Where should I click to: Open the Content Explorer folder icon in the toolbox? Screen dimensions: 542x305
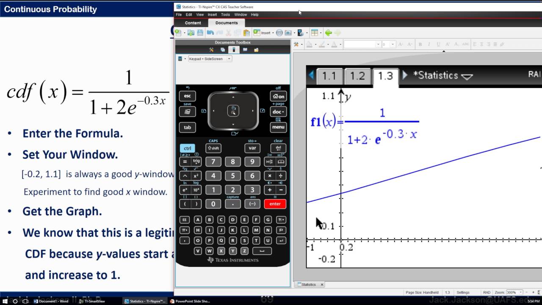256,50
